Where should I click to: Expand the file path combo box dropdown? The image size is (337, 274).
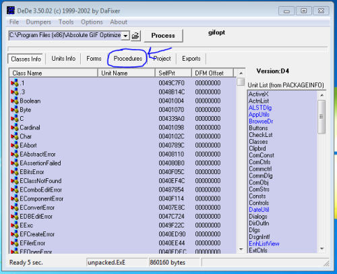coord(125,36)
